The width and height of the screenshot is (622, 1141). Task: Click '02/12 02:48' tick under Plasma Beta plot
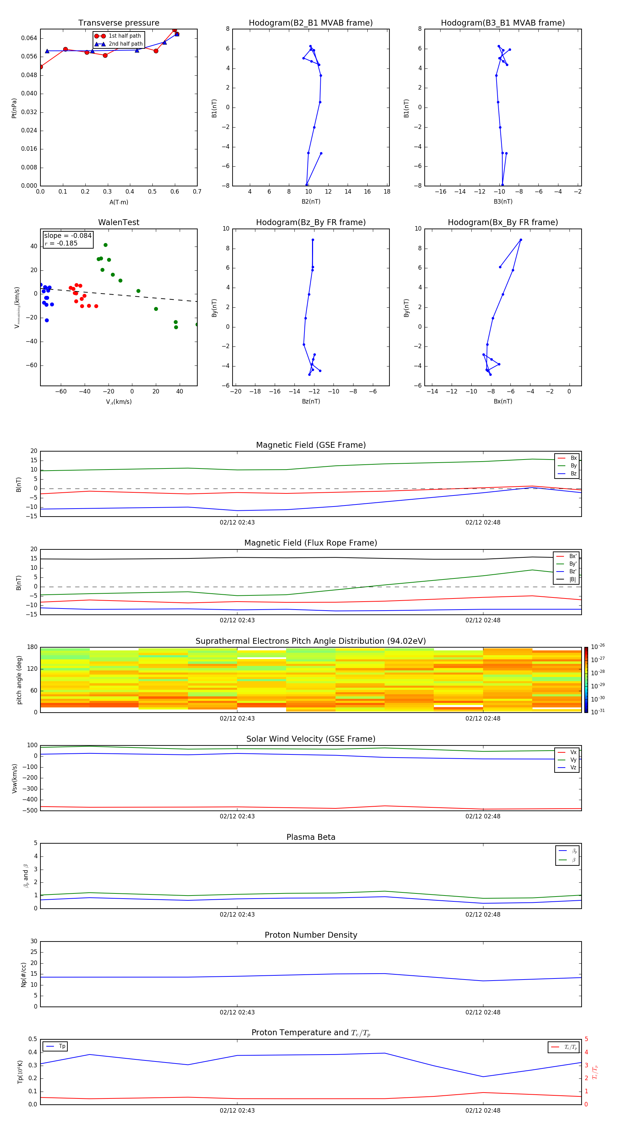point(483,915)
